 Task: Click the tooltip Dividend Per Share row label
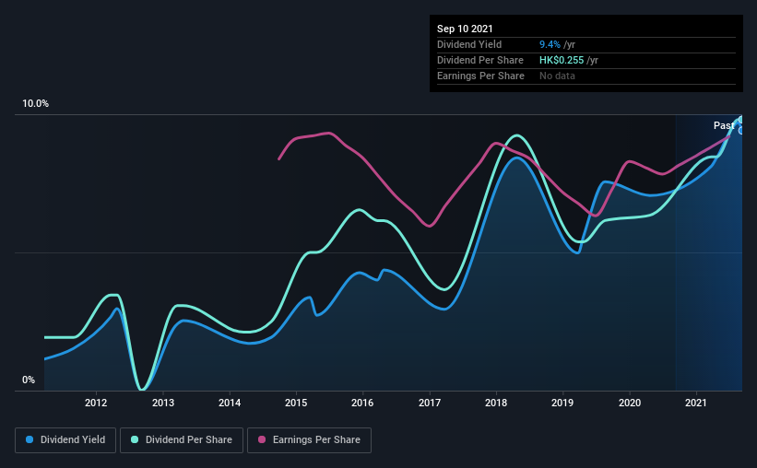click(479, 60)
